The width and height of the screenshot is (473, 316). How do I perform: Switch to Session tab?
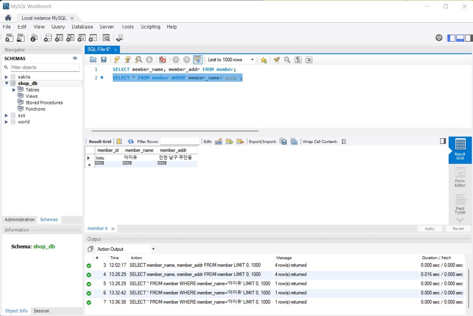click(41, 311)
